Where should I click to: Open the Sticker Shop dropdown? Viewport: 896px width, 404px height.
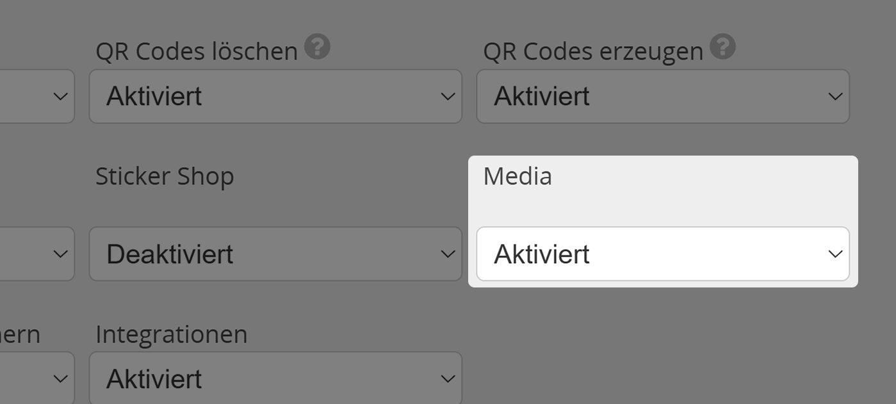(x=275, y=254)
